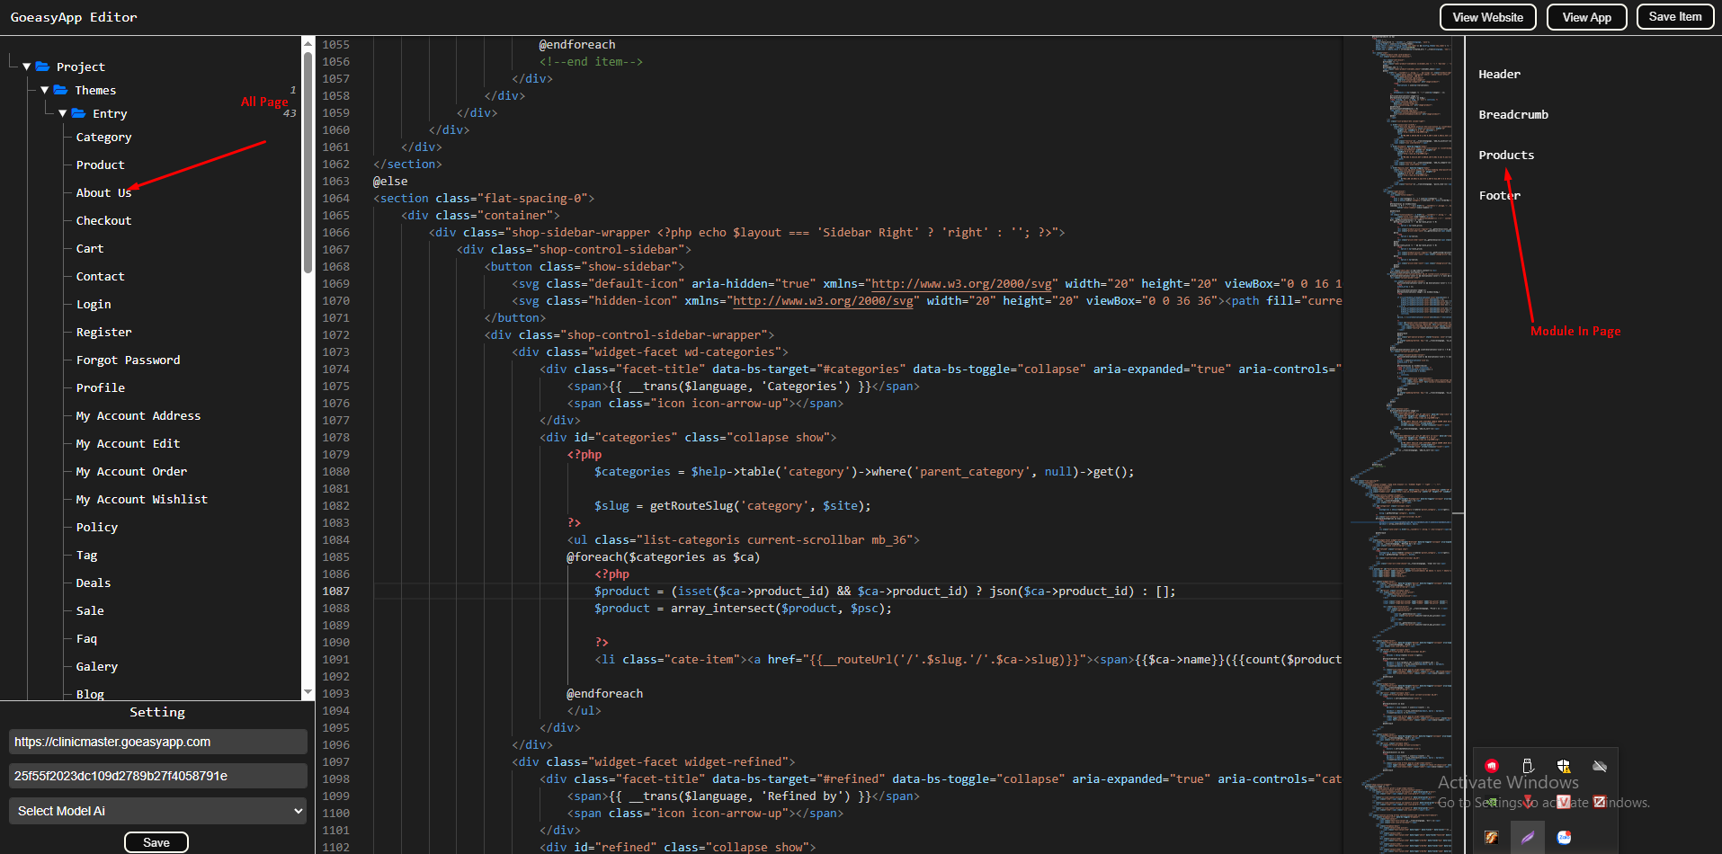Image resolution: width=1722 pixels, height=854 pixels.
Task: Click the Themes folder icon
Action: coord(60,90)
